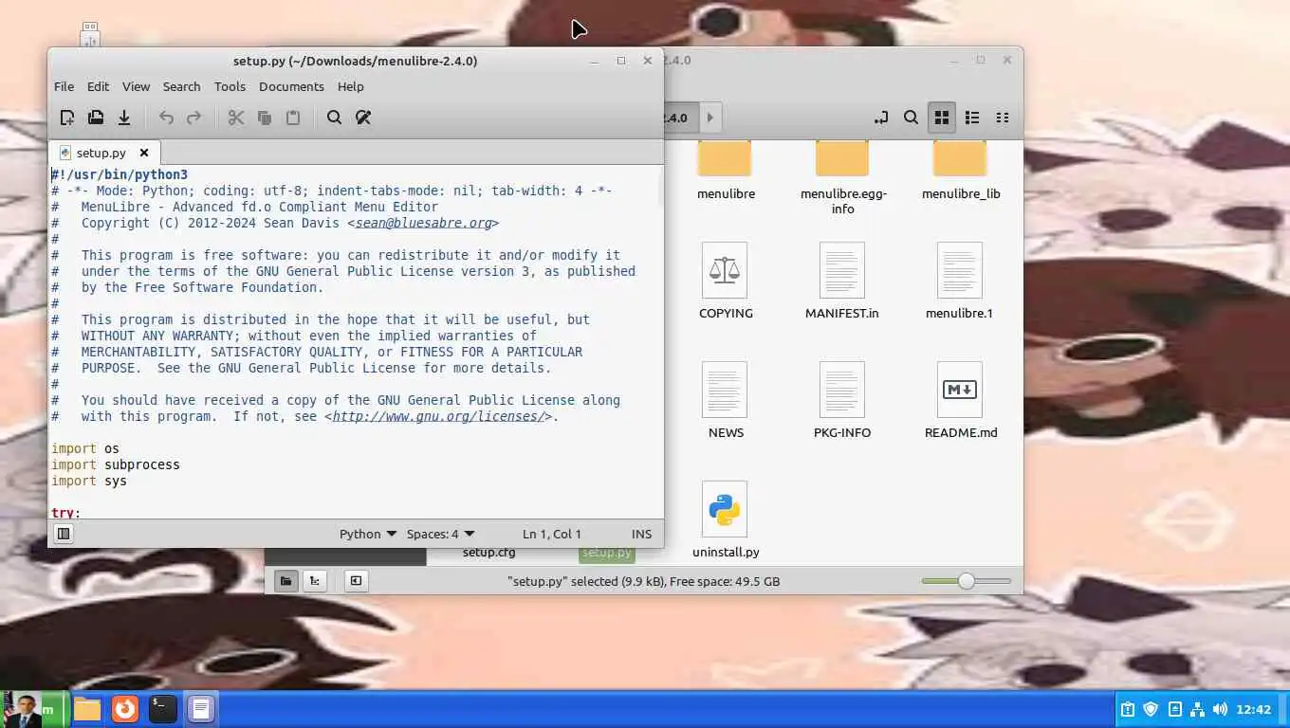1290x728 pixels.
Task: Select the MANIFEST.in file
Action: [x=842, y=281]
